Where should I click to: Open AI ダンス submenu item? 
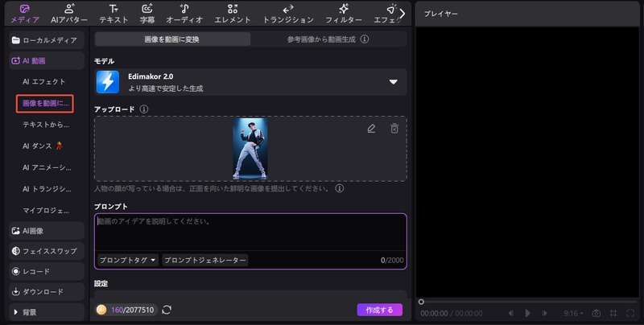(43, 146)
